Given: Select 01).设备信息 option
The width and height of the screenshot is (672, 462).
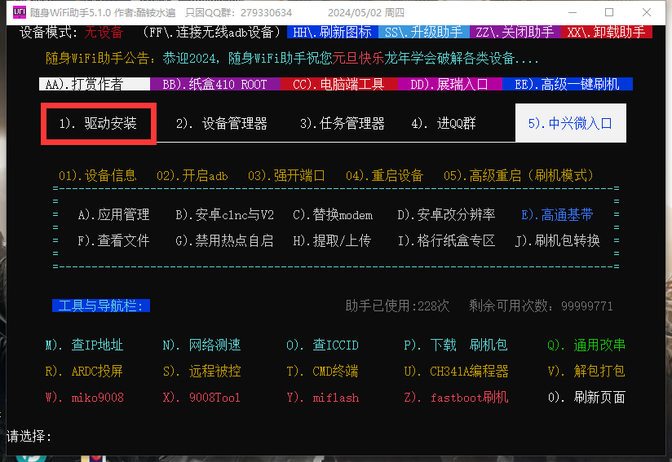Looking at the screenshot, I should click(98, 175).
